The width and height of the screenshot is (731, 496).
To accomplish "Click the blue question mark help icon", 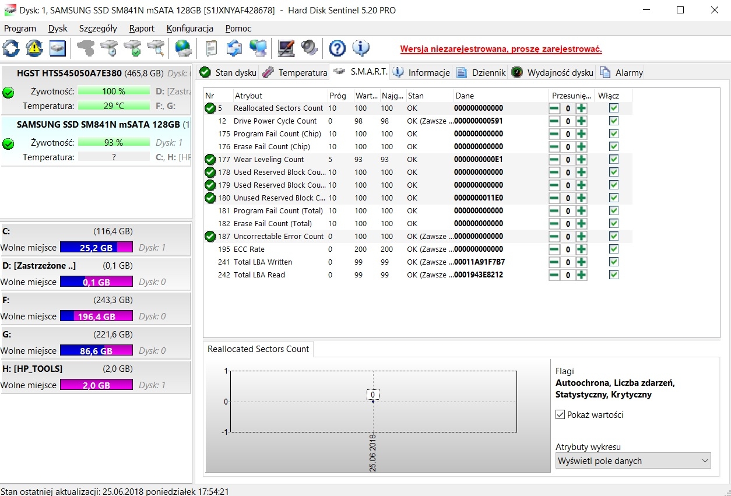I will [338, 48].
